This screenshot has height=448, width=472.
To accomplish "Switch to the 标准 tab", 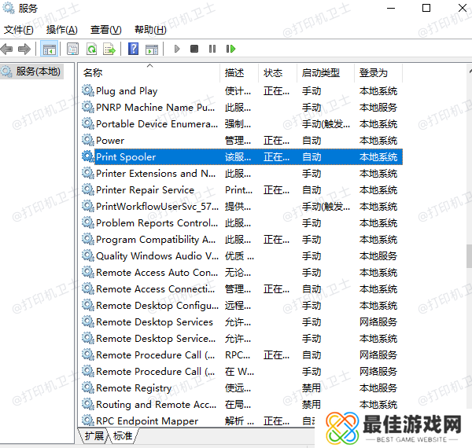I will [x=123, y=435].
